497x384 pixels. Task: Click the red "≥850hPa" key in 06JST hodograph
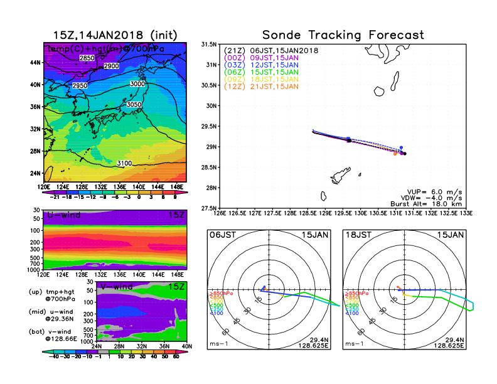point(221,294)
